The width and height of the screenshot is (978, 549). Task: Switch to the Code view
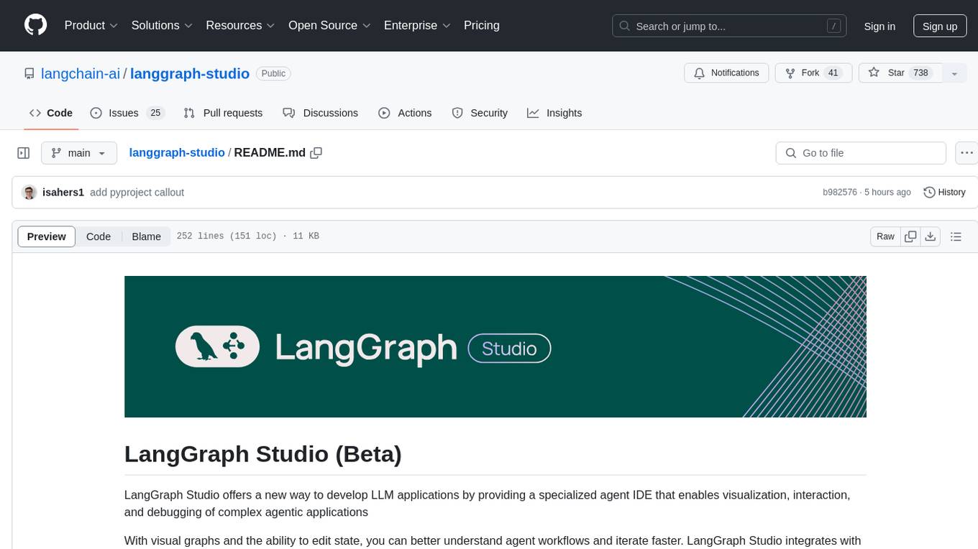click(x=99, y=236)
